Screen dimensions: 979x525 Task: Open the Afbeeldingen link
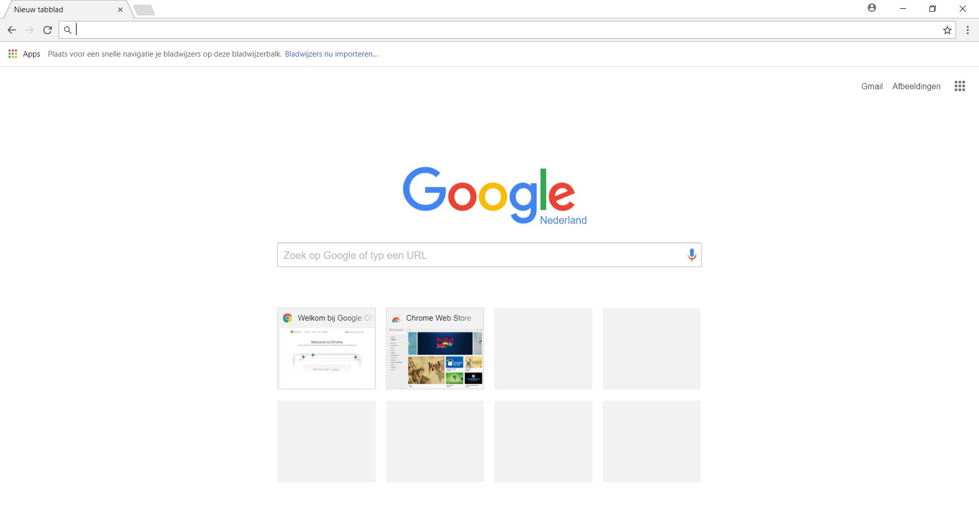916,86
